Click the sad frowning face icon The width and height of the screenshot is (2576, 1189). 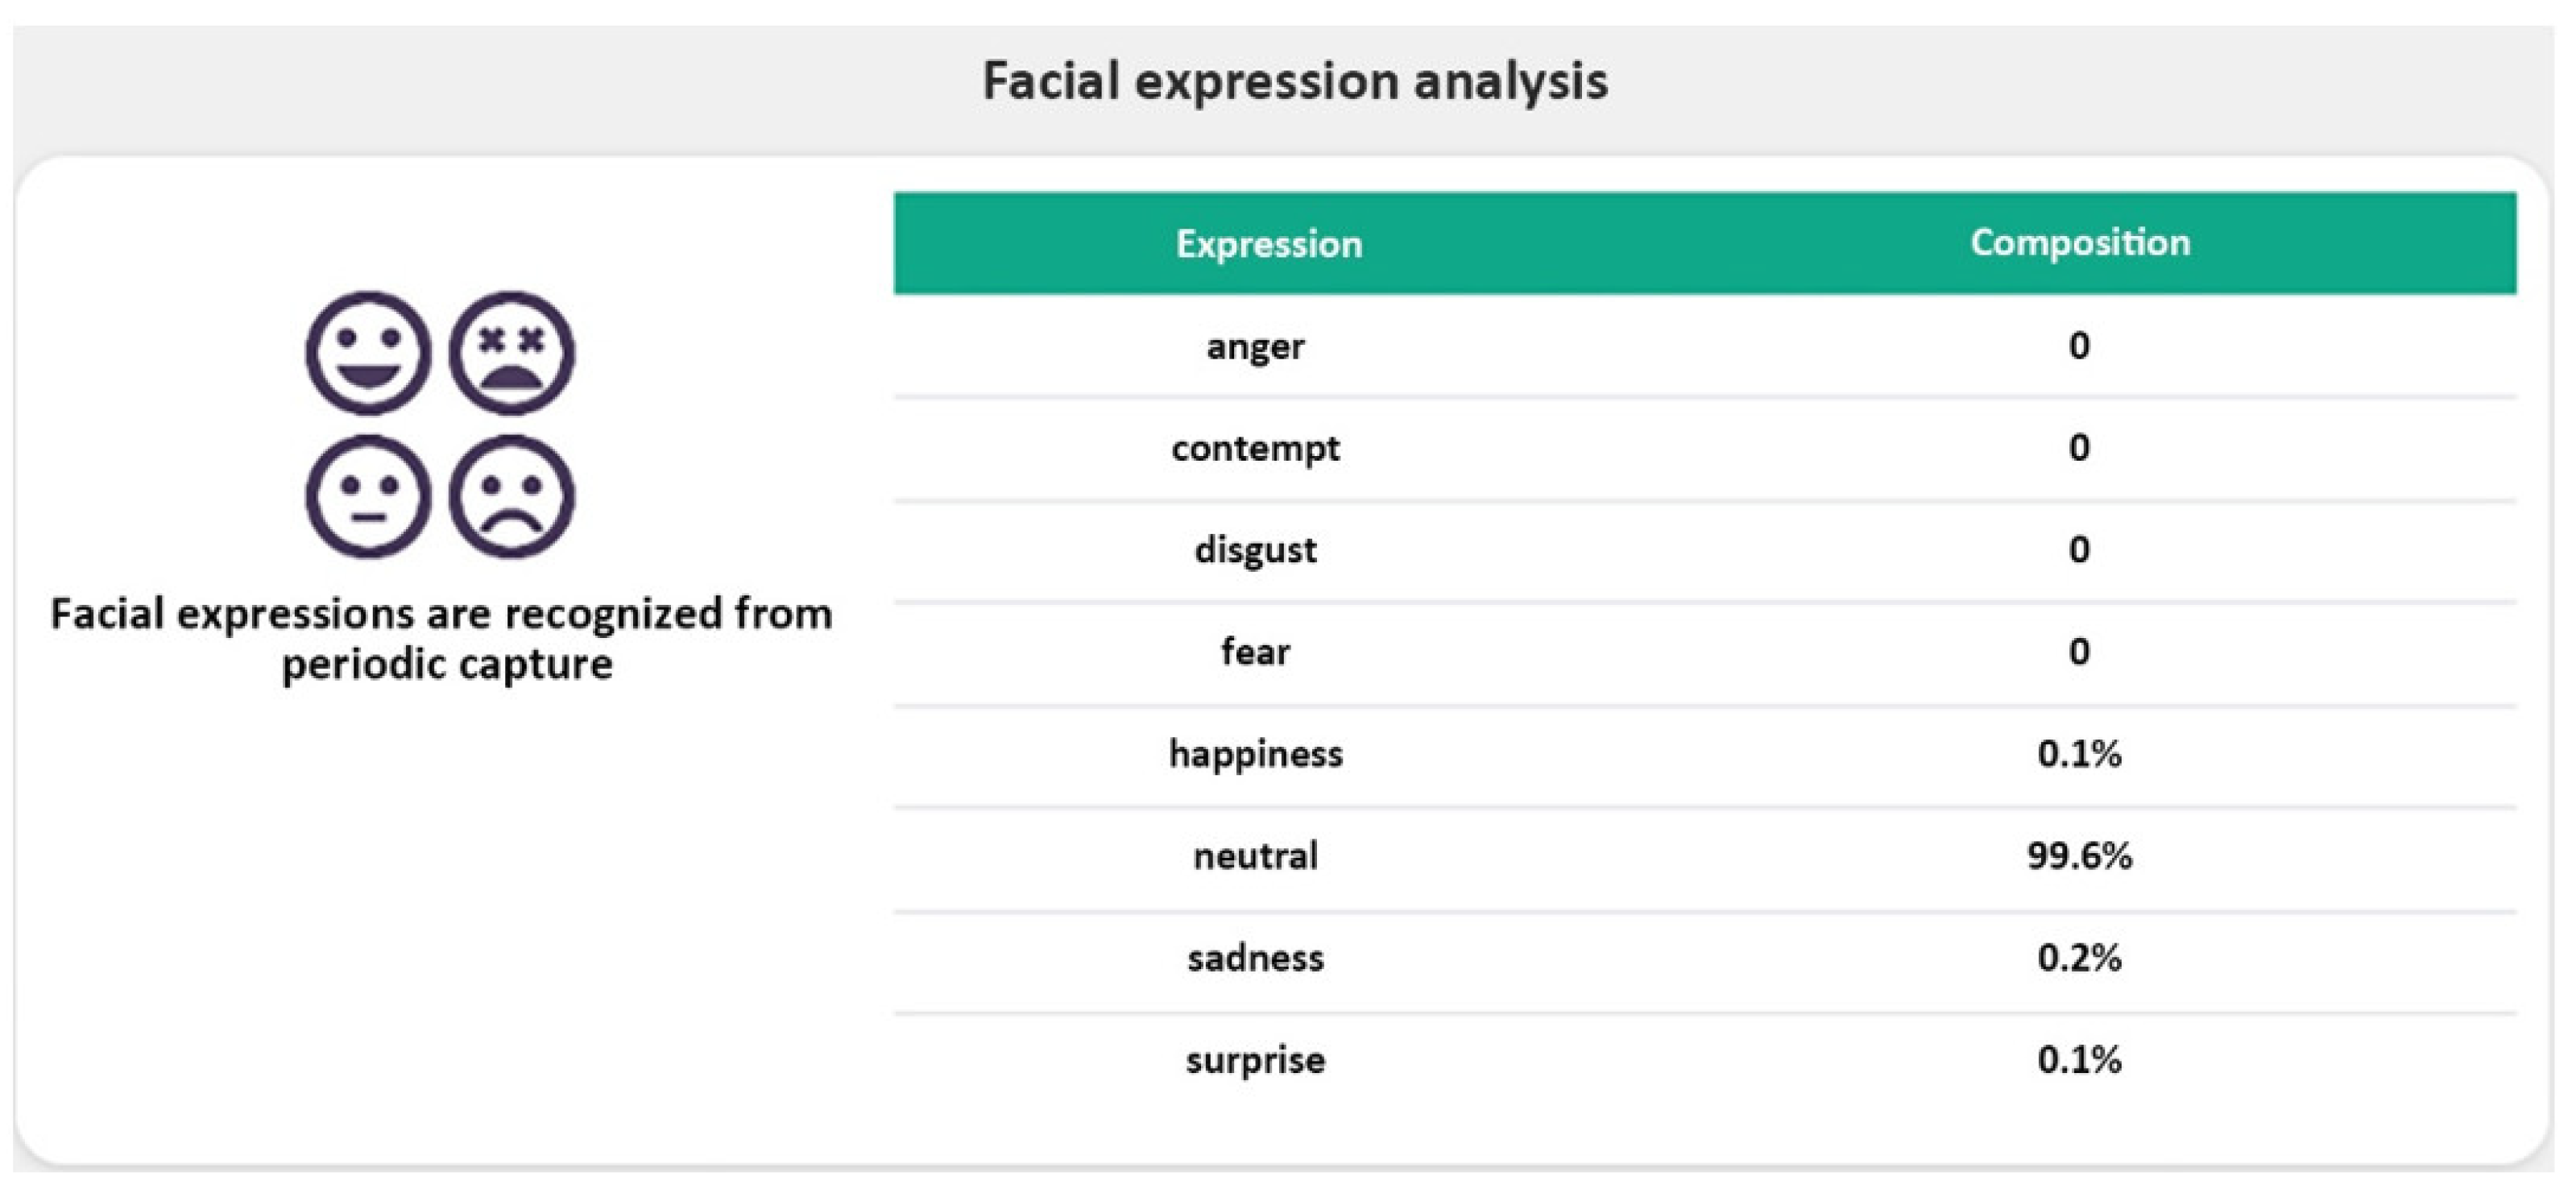pyautogui.click(x=511, y=496)
